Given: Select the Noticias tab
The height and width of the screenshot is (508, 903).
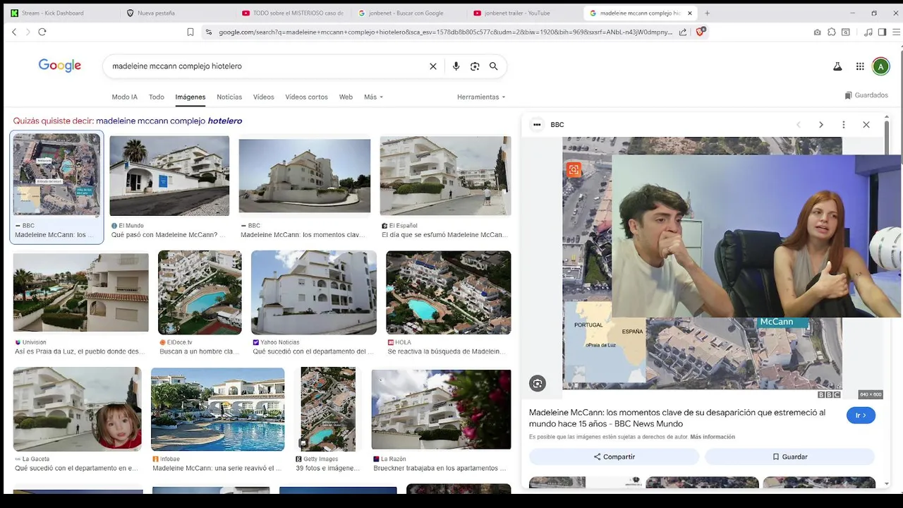Looking at the screenshot, I should pyautogui.click(x=229, y=97).
